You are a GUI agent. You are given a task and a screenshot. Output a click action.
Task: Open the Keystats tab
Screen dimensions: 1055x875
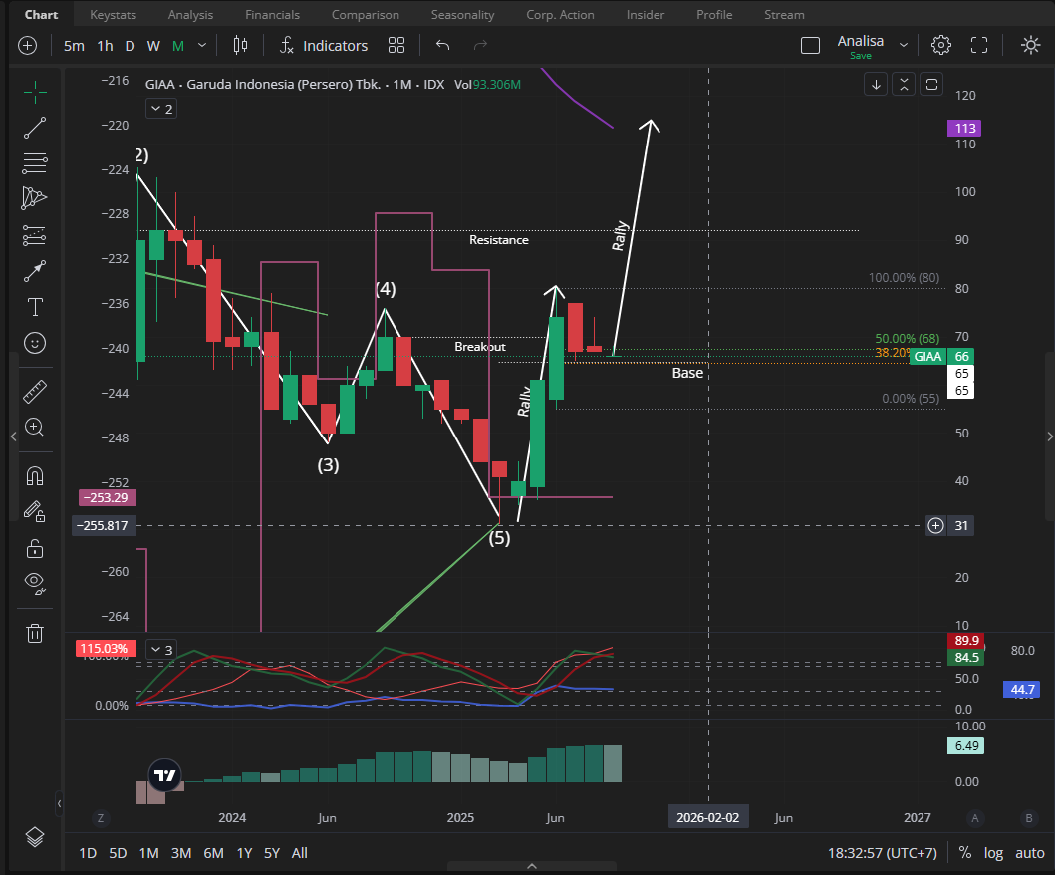pyautogui.click(x=113, y=15)
